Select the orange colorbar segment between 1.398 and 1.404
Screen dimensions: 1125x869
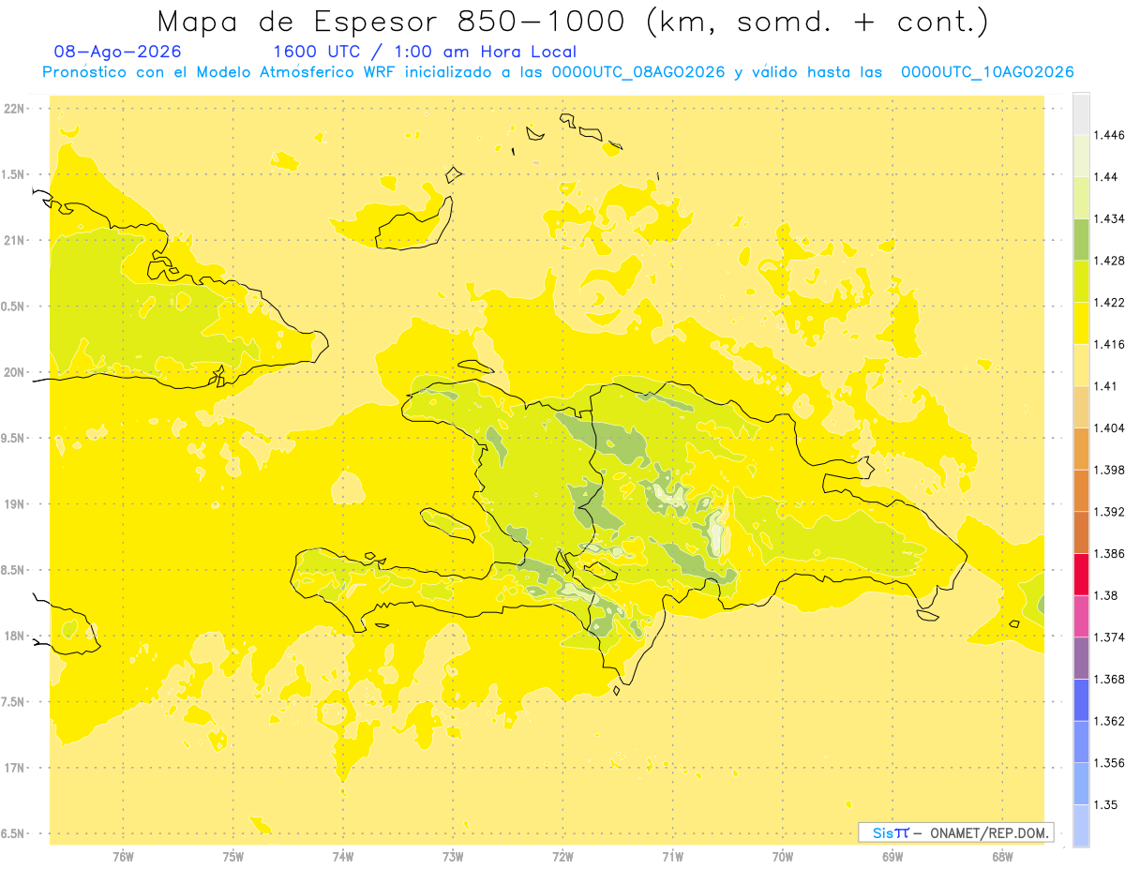pos(1081,448)
